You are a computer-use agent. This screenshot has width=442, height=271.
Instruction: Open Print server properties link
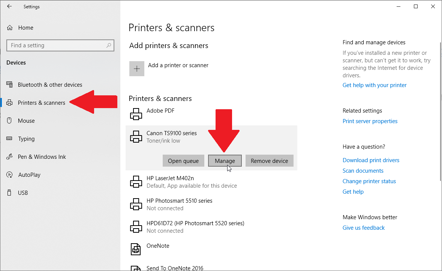tap(370, 121)
